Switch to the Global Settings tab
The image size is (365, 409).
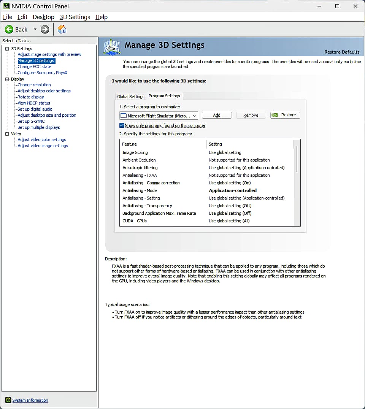tap(130, 97)
